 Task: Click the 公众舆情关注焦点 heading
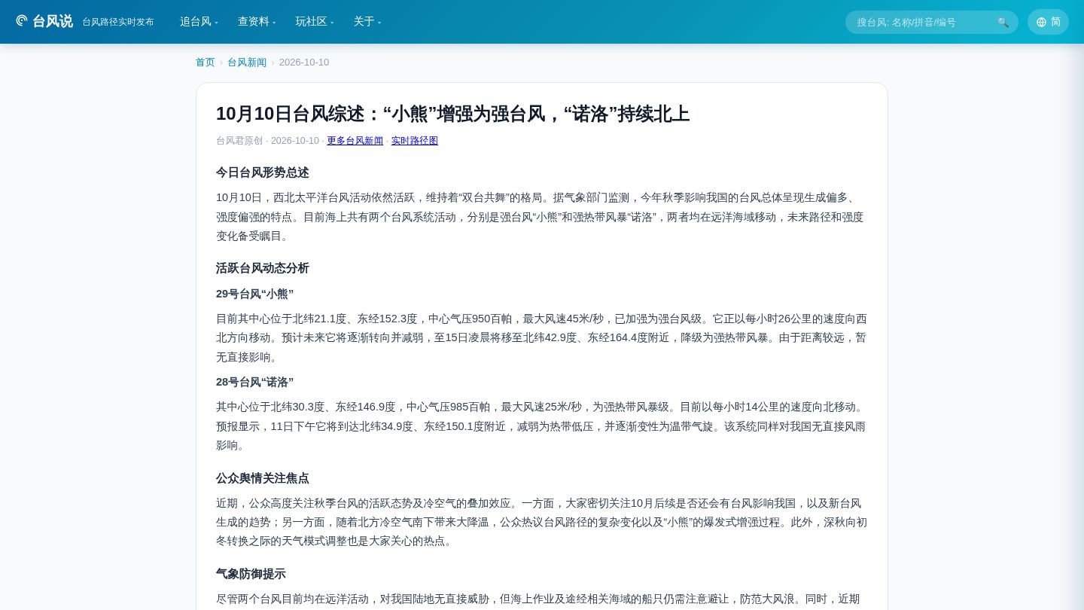pyautogui.click(x=263, y=478)
